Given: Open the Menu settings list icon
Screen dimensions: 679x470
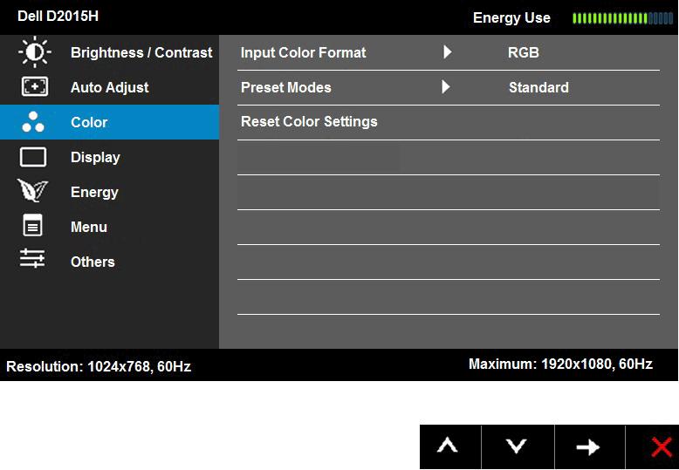Looking at the screenshot, I should (33, 225).
